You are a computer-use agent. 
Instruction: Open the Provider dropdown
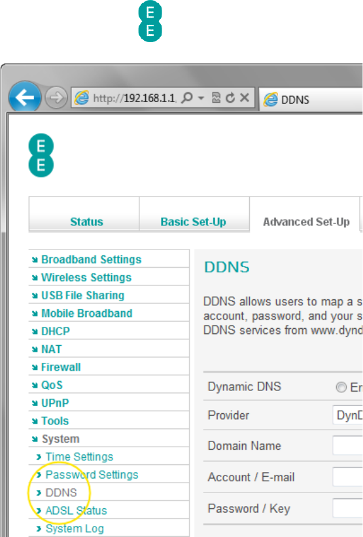click(x=347, y=415)
